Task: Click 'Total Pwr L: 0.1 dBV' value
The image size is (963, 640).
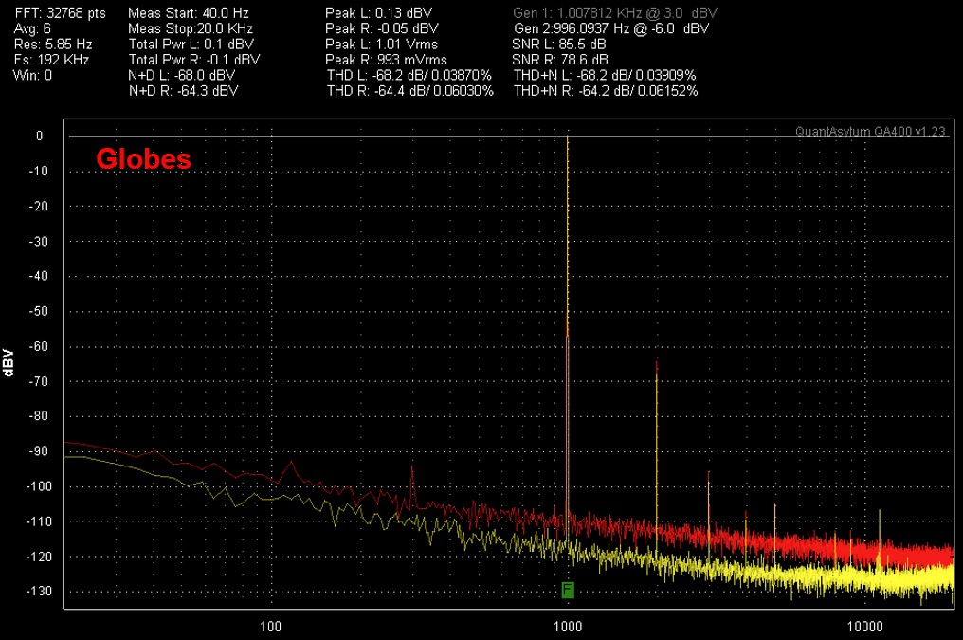Action: 191,45
